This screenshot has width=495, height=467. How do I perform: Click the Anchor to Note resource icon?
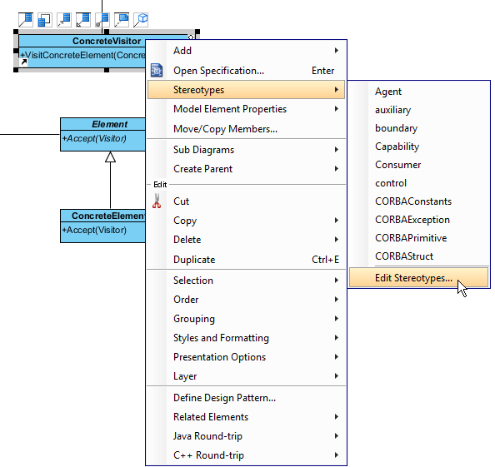pyautogui.click(x=122, y=20)
